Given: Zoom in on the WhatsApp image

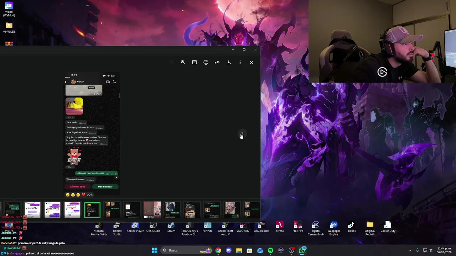Looking at the screenshot, I should [x=183, y=62].
